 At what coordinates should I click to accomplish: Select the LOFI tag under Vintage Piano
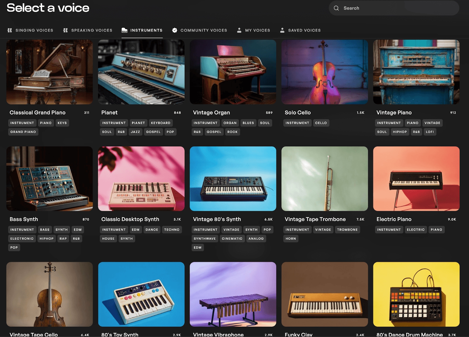430,132
